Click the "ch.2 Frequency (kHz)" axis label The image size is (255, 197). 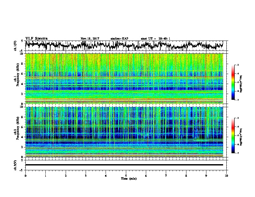[16, 128]
